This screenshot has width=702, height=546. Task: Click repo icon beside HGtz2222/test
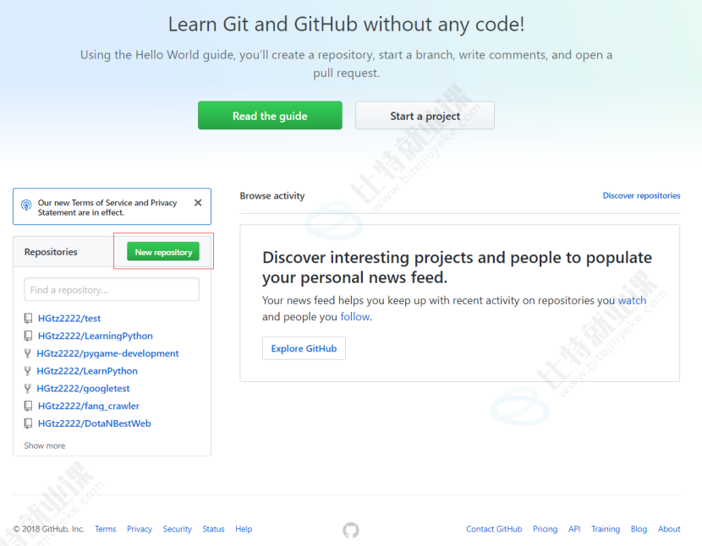(x=28, y=318)
